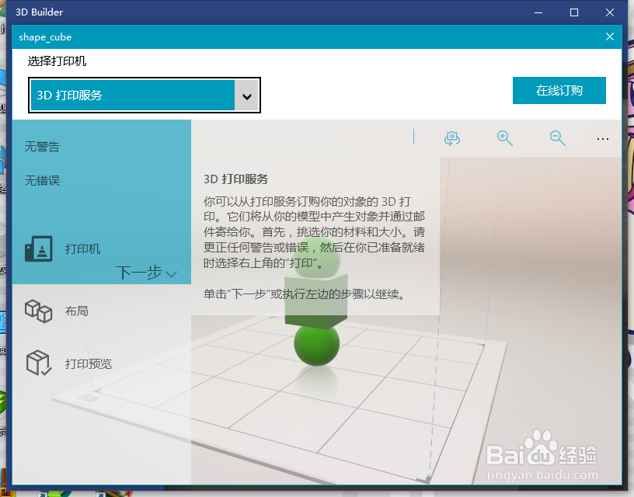Zoom out with the magnifier minus icon
Image resolution: width=634 pixels, height=497 pixels.
[558, 138]
